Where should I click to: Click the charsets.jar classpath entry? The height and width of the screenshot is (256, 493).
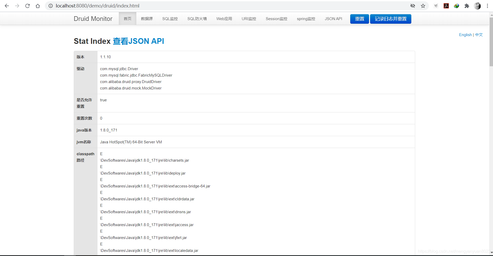point(145,160)
